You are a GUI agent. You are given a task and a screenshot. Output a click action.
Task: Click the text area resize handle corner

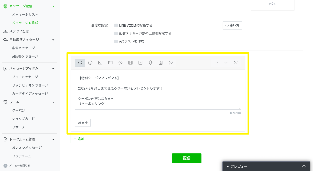(x=240, y=108)
